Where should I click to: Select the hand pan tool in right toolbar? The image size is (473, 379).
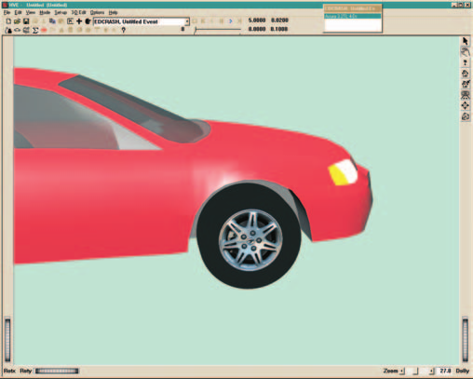(x=465, y=52)
